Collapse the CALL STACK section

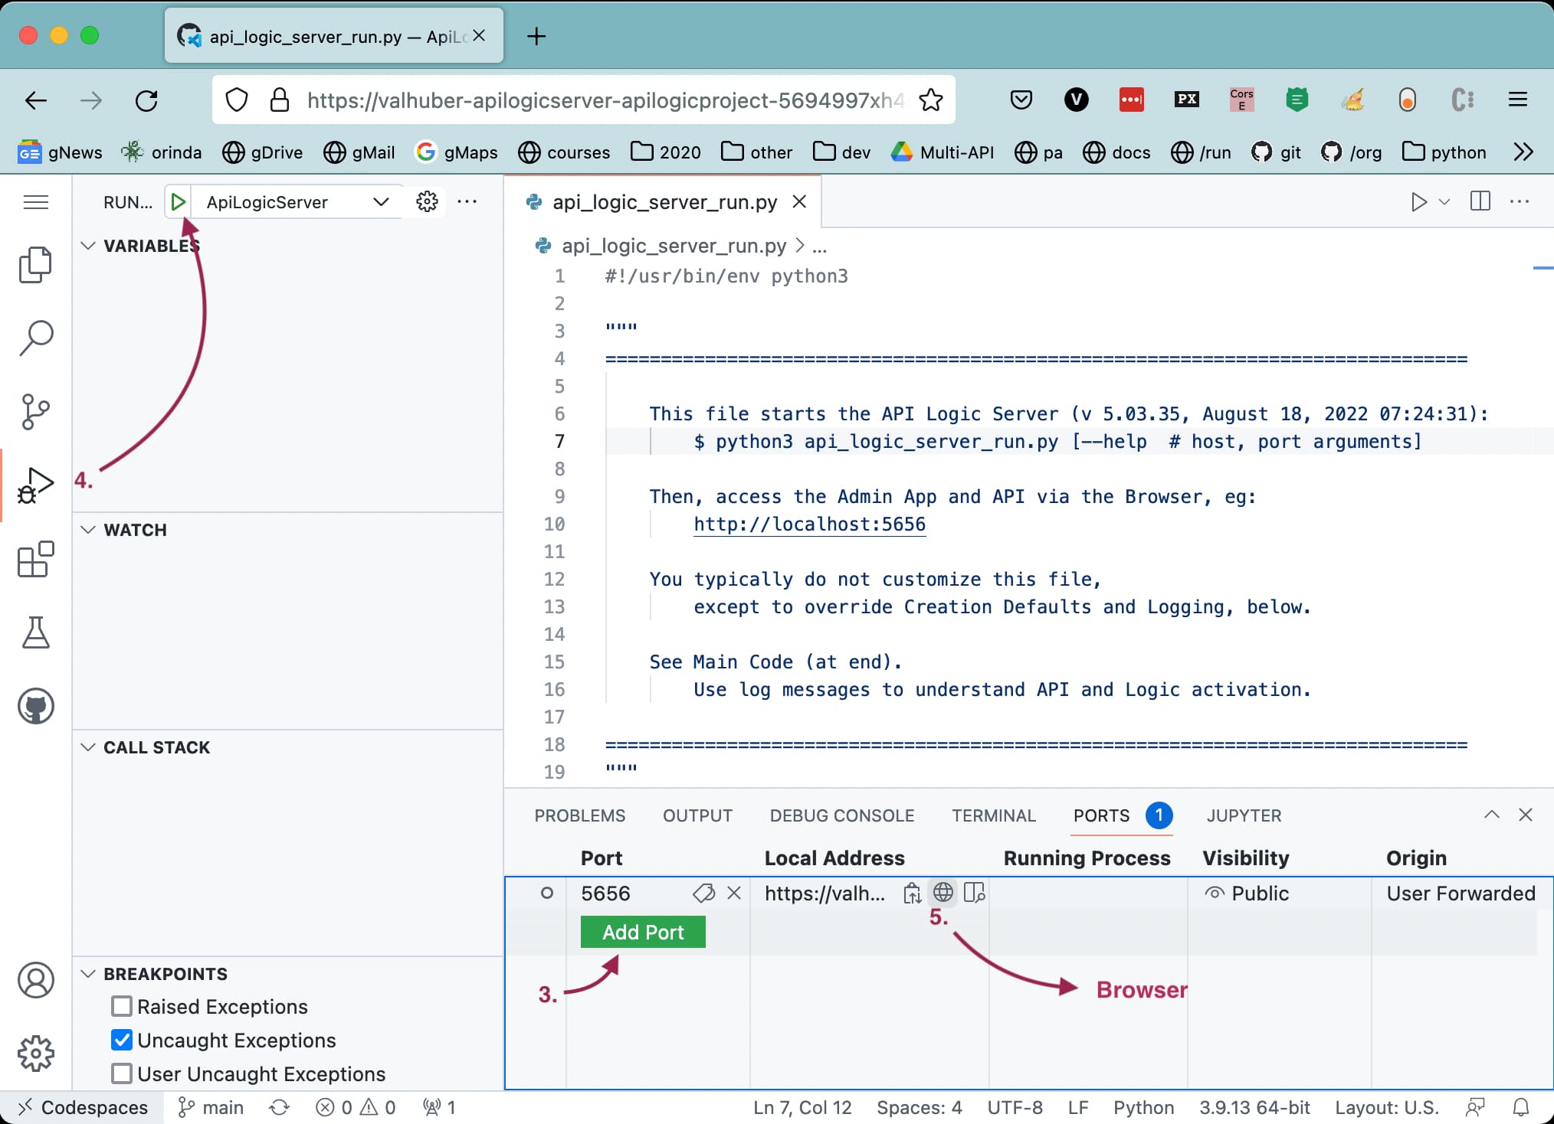89,747
